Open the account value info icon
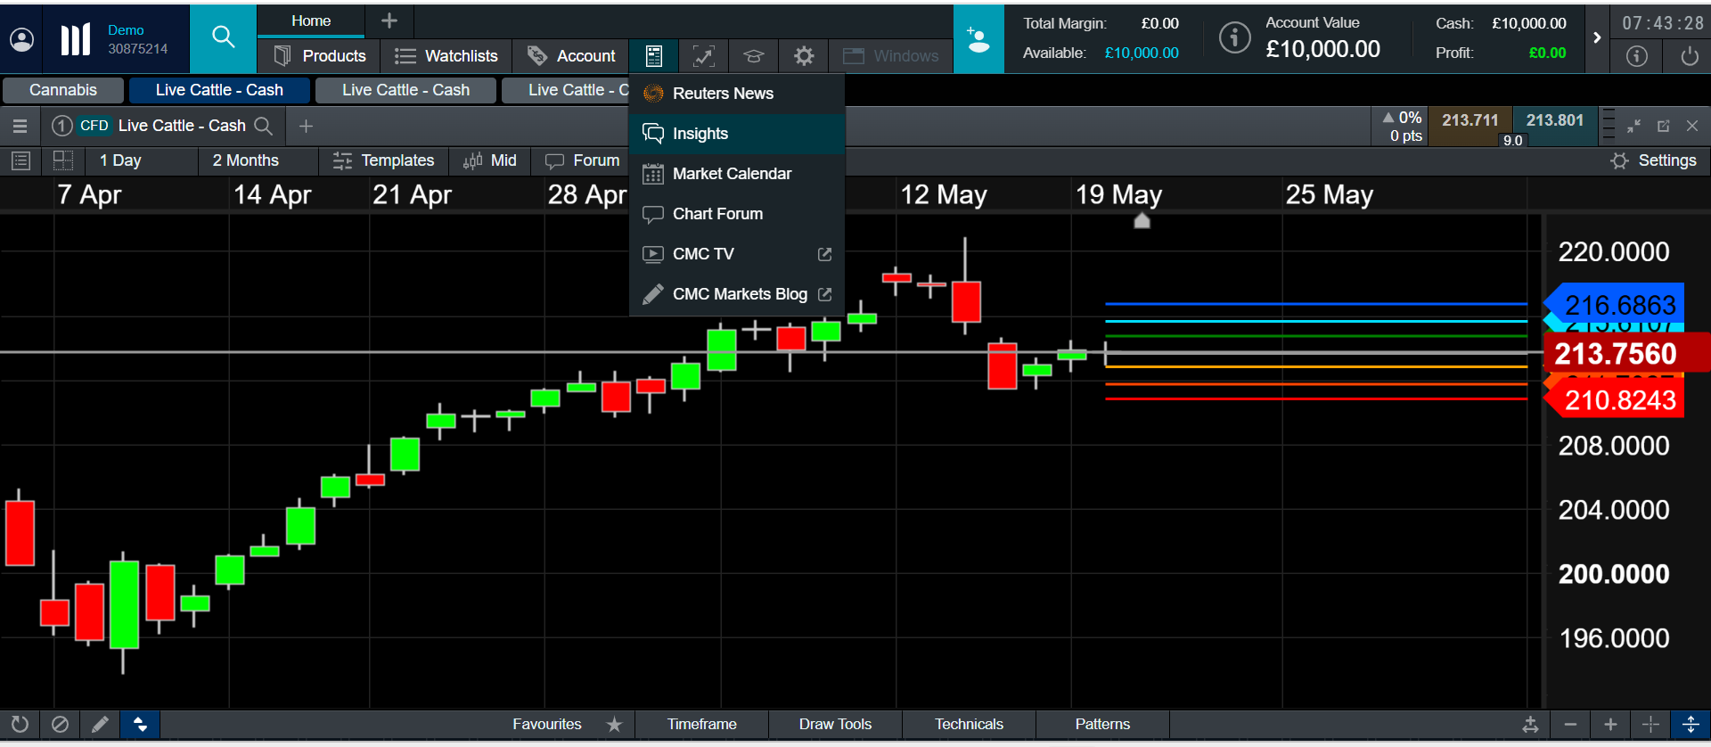This screenshot has width=1711, height=747. (x=1234, y=37)
